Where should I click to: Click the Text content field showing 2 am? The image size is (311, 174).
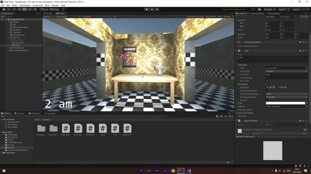(273, 59)
